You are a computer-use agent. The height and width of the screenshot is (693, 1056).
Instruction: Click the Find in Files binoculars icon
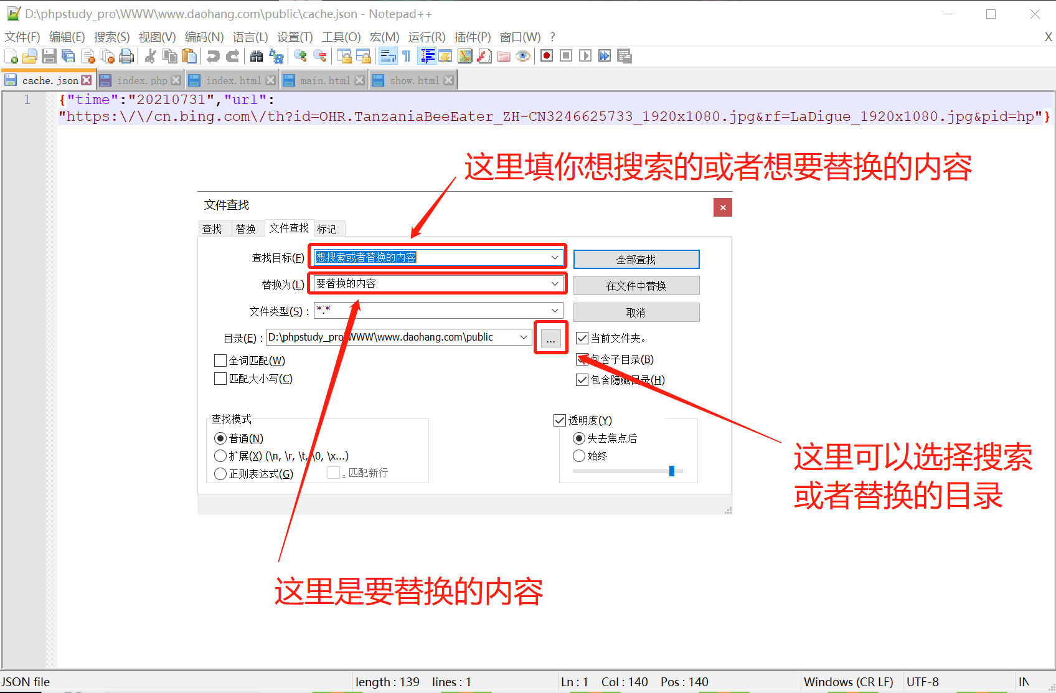click(x=256, y=56)
